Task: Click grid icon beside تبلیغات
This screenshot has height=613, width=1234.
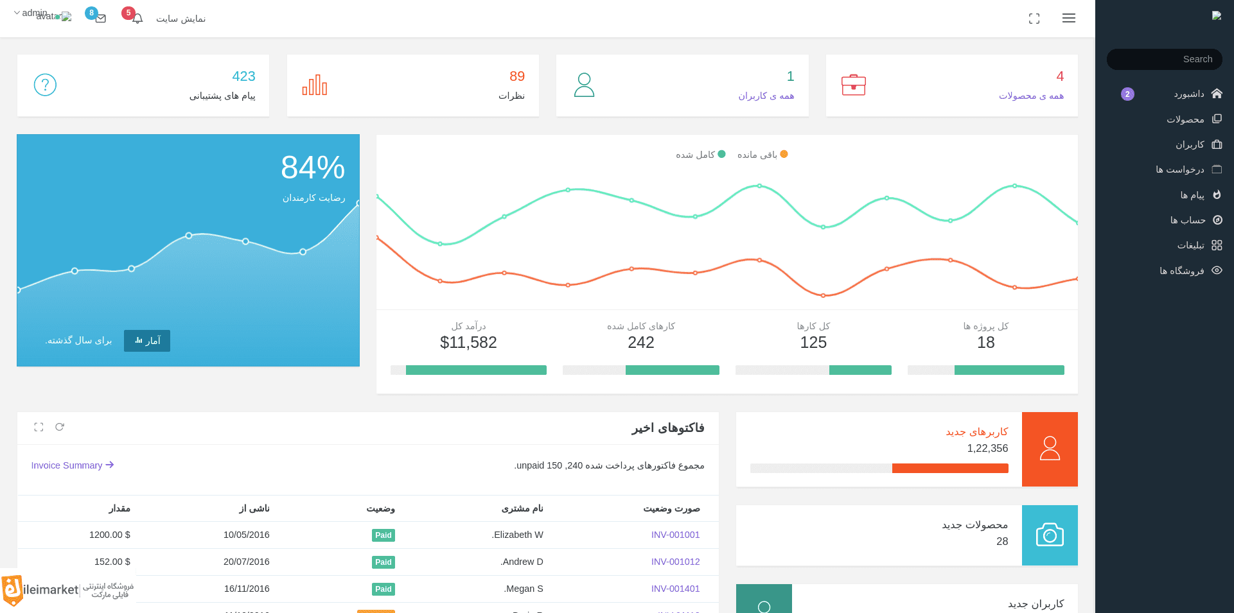Action: click(x=1217, y=245)
